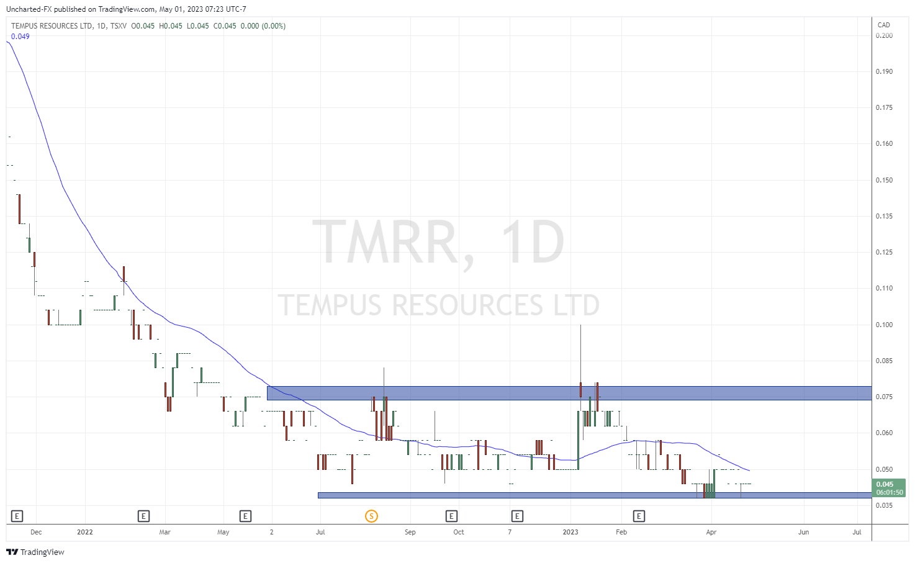Click the H0.045 high value in legend
This screenshot has height=563, width=915.
tap(171, 26)
